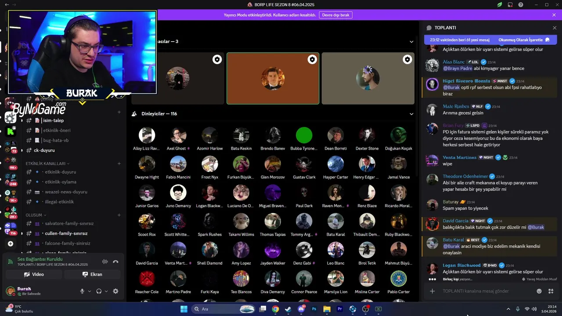Dismiss the streamer mode banner
562x316 pixels.
tap(554, 15)
